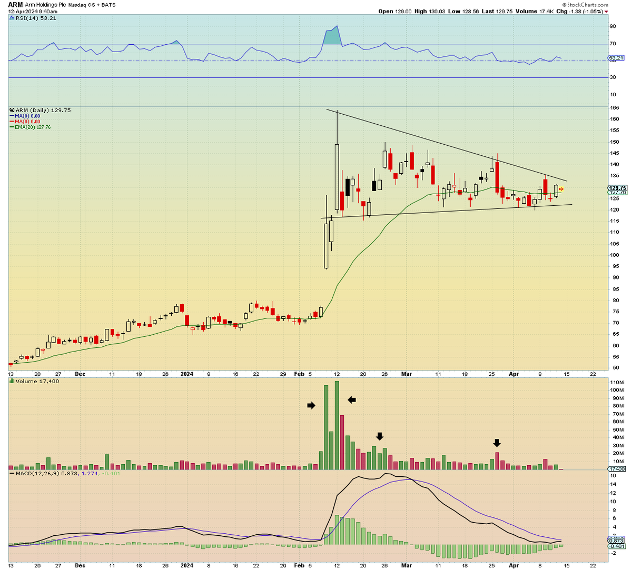This screenshot has height=570, width=632.
Task: Click the blue MA(0) 0.00 legend entry
Action: tap(27, 116)
